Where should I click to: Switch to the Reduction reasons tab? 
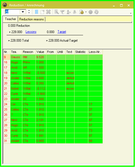click(32, 19)
